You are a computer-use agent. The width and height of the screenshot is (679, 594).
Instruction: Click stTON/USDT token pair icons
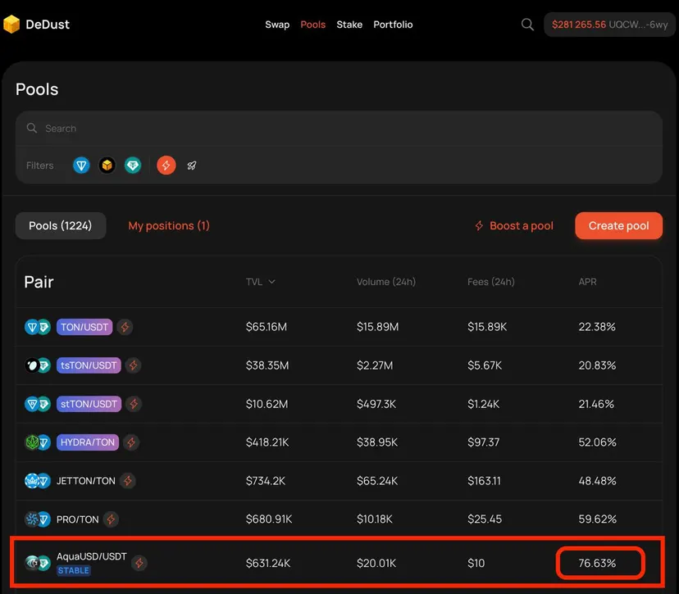[38, 404]
